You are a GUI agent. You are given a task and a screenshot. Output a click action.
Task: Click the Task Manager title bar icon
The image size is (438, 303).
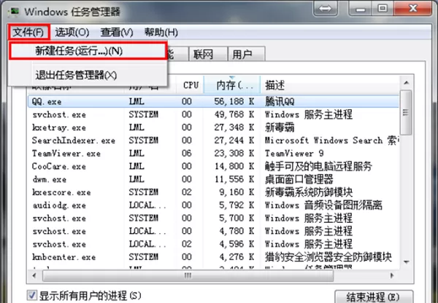pos(13,12)
